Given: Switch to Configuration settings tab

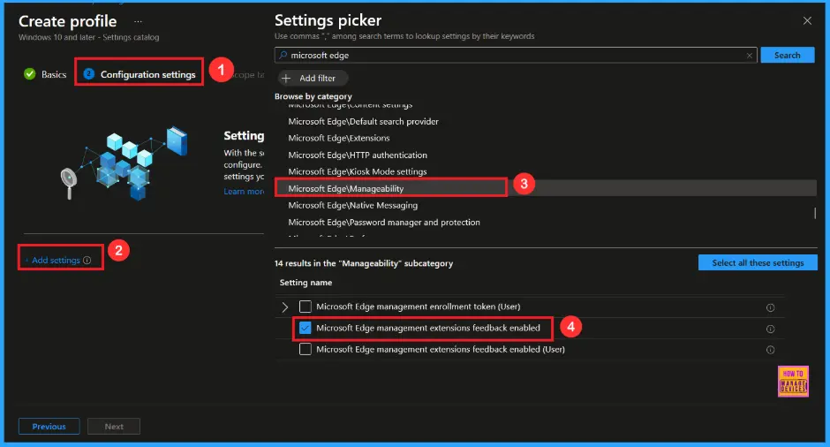Looking at the screenshot, I should pos(140,74).
